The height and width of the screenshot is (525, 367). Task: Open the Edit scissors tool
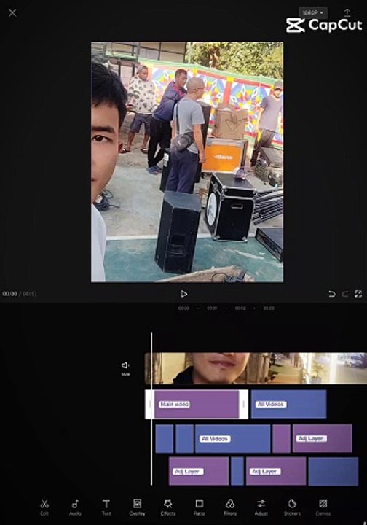44,507
